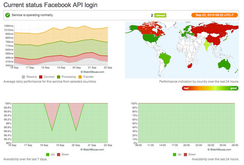Click the yellow Transfer area in performance chart
Image resolution: width=244 pixels, height=165 pixels.
tap(61, 35)
